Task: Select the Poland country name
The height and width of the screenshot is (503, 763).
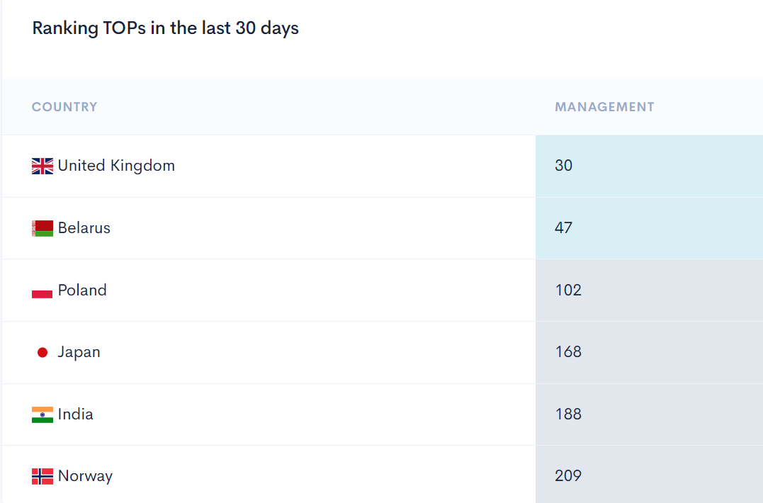Action: [82, 290]
